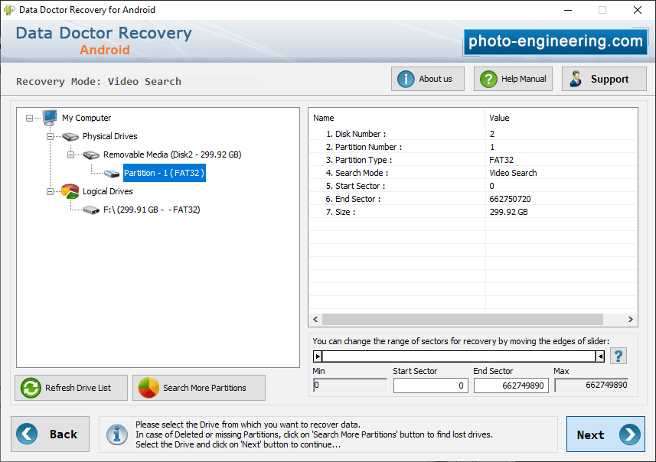This screenshot has width=656, height=462.
Task: Click the Support button
Action: tap(604, 79)
